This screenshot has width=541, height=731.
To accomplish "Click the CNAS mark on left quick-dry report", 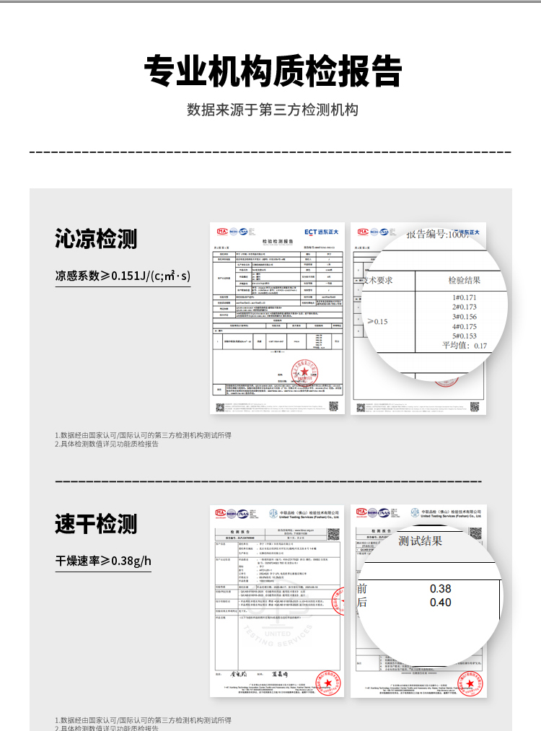I will coord(242,514).
